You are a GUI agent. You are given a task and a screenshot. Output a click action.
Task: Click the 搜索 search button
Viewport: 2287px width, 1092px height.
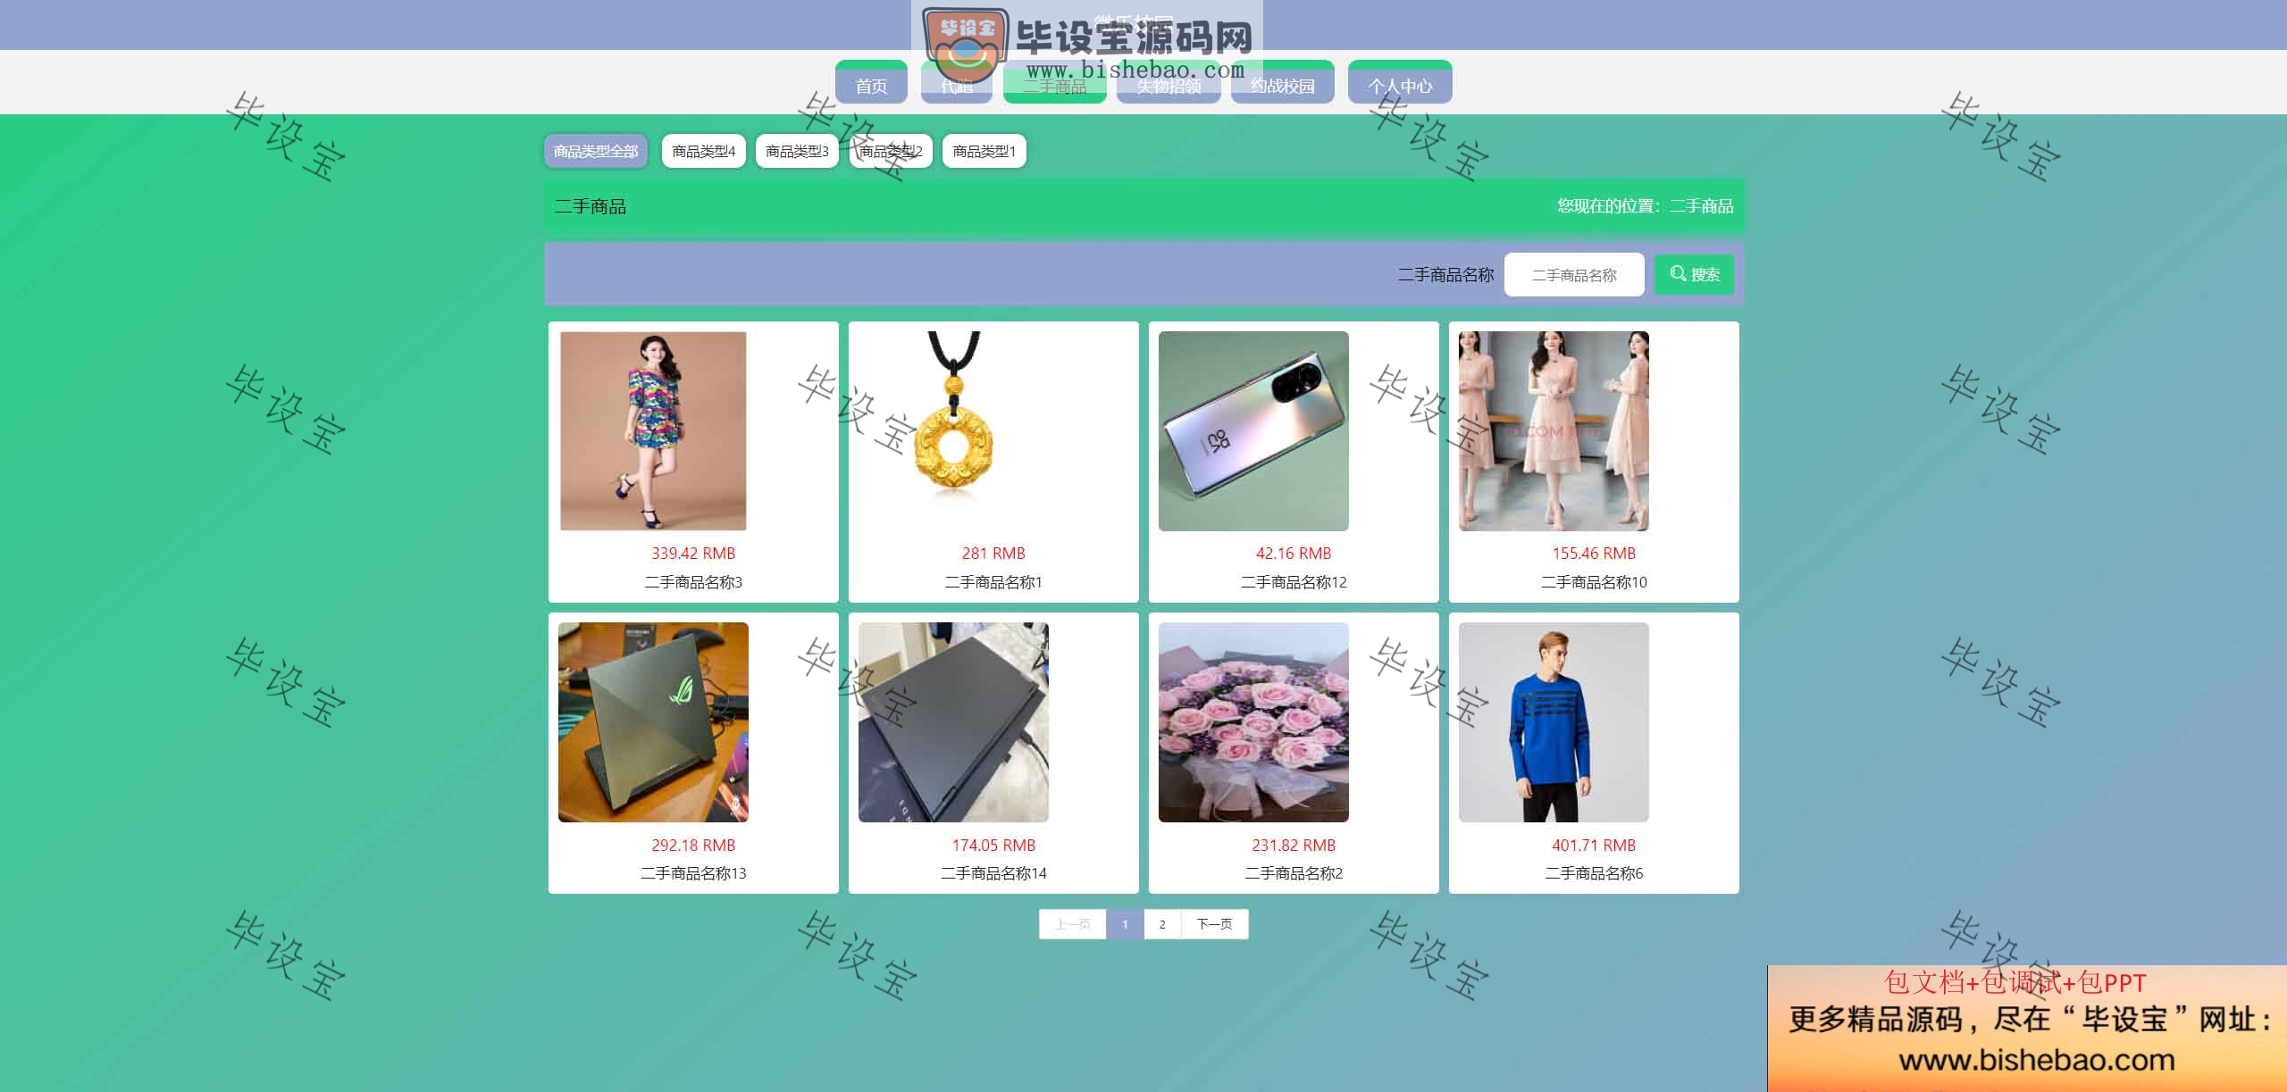1695,275
